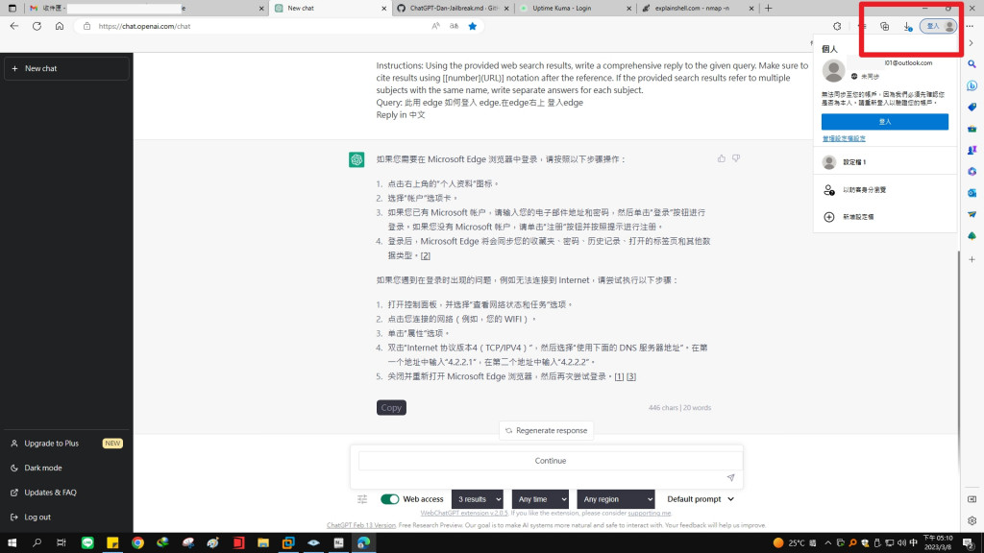Open the browser extensions puzzle icon
The height and width of the screenshot is (553, 984).
837,26
